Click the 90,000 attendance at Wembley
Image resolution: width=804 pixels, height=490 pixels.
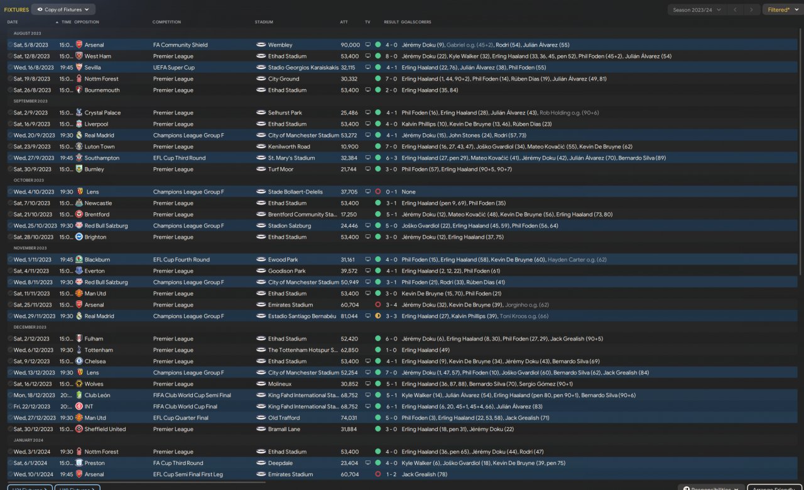pos(350,45)
